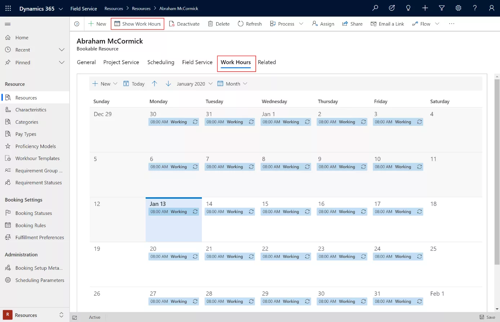Viewport: 500px width, 322px height.
Task: Click the Show Work Hours button
Action: [137, 24]
